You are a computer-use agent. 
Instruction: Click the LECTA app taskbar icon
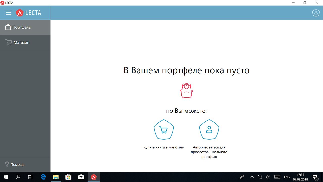[94, 177]
